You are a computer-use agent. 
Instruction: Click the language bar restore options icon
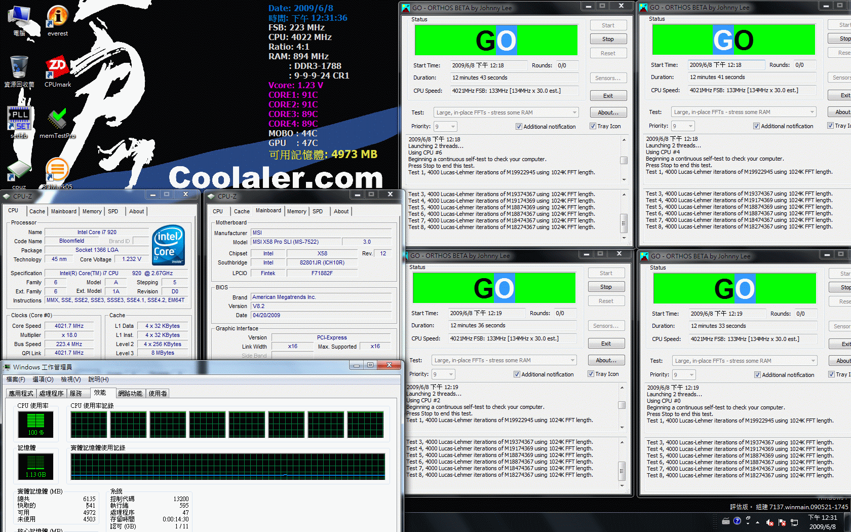pyautogui.click(x=748, y=518)
